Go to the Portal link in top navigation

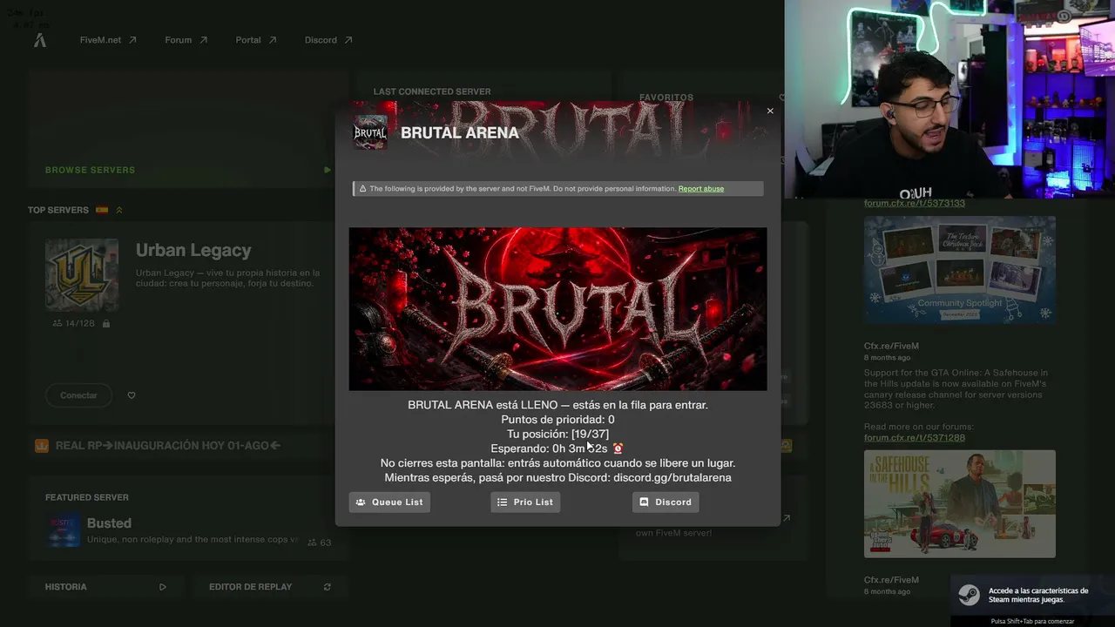click(255, 40)
